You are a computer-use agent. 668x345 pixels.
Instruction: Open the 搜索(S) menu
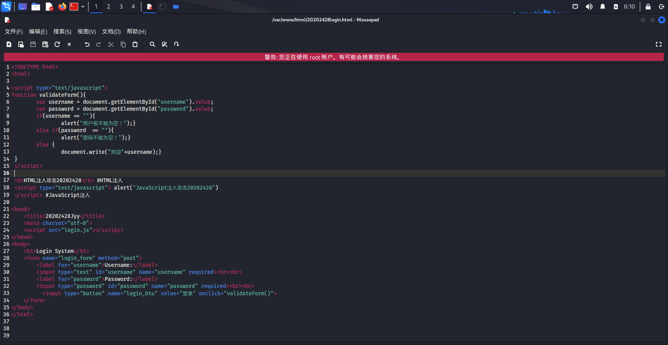pos(62,31)
